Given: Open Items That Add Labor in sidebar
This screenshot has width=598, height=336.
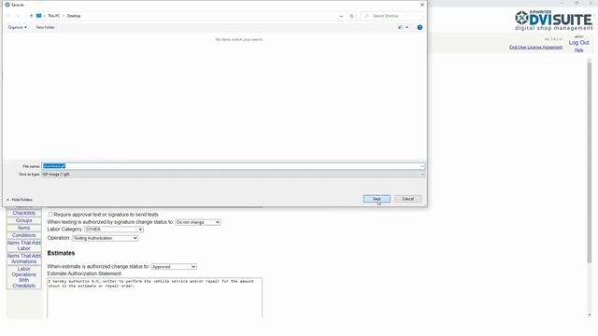Looking at the screenshot, I should click(23, 245).
